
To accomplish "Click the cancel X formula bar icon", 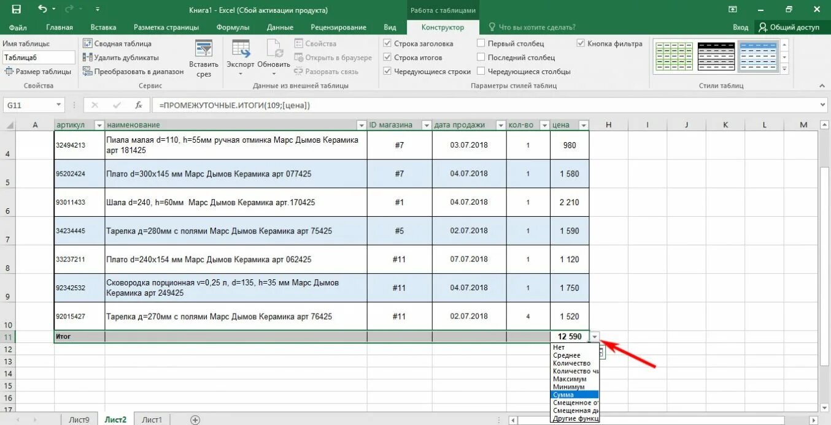I will [95, 105].
